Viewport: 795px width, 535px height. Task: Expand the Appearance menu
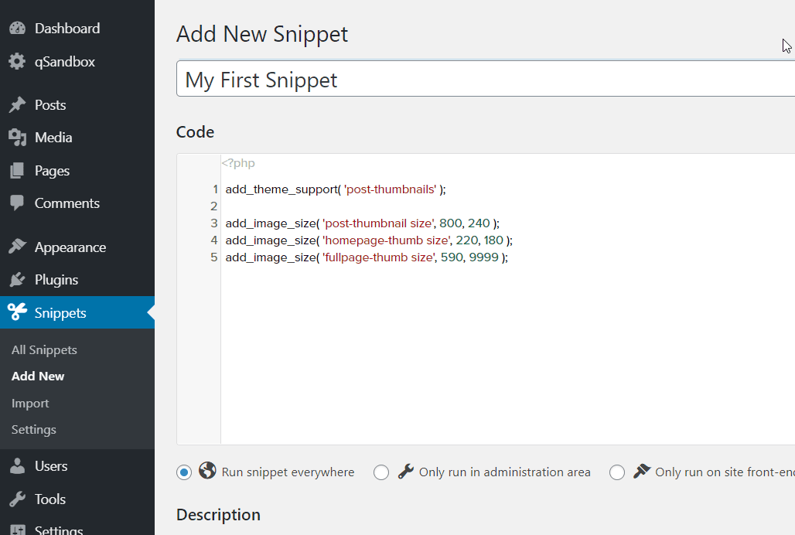[70, 247]
